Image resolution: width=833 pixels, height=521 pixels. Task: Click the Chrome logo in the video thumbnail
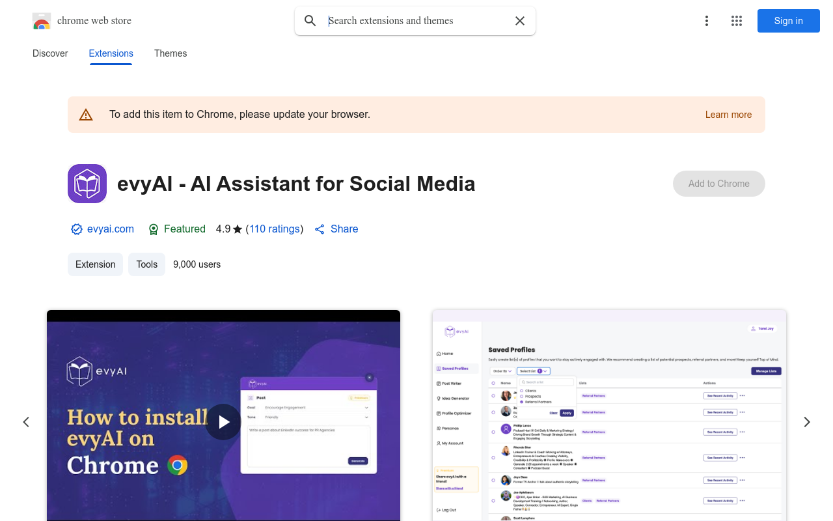177,465
